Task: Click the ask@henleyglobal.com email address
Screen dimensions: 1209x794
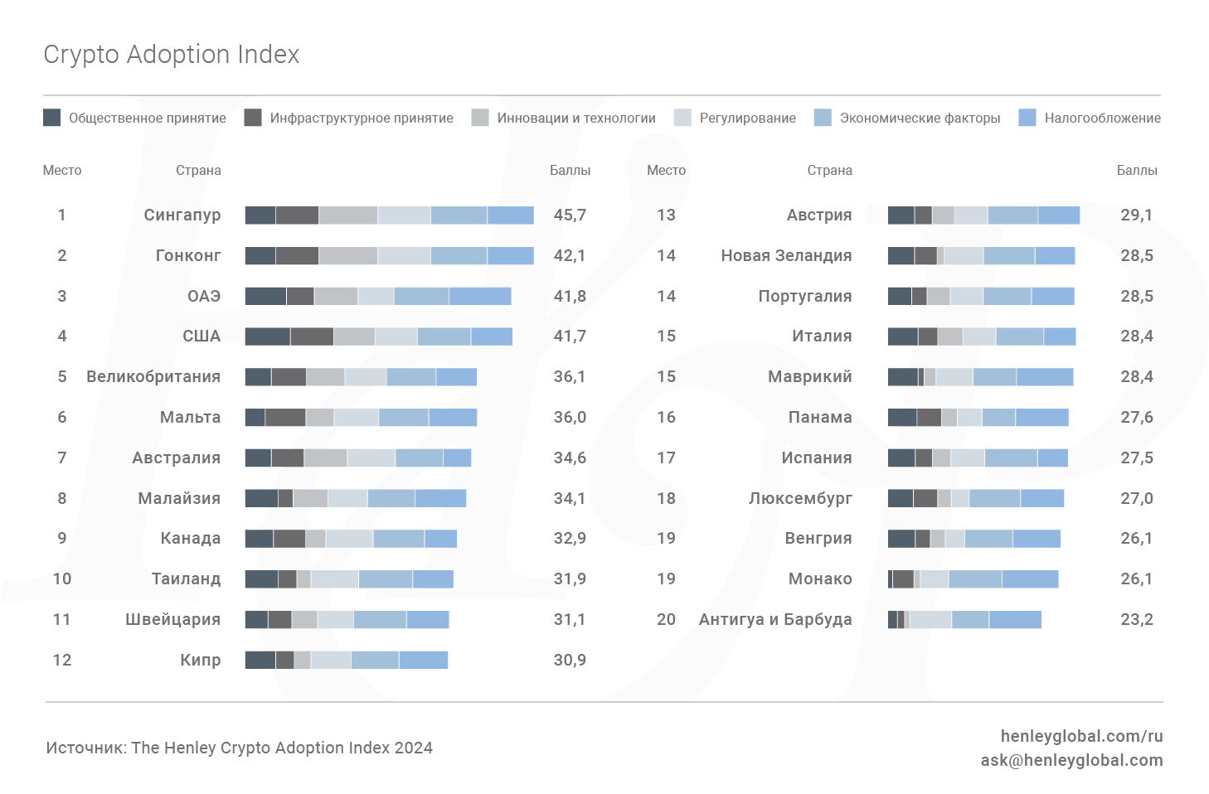Action: (x=1071, y=760)
